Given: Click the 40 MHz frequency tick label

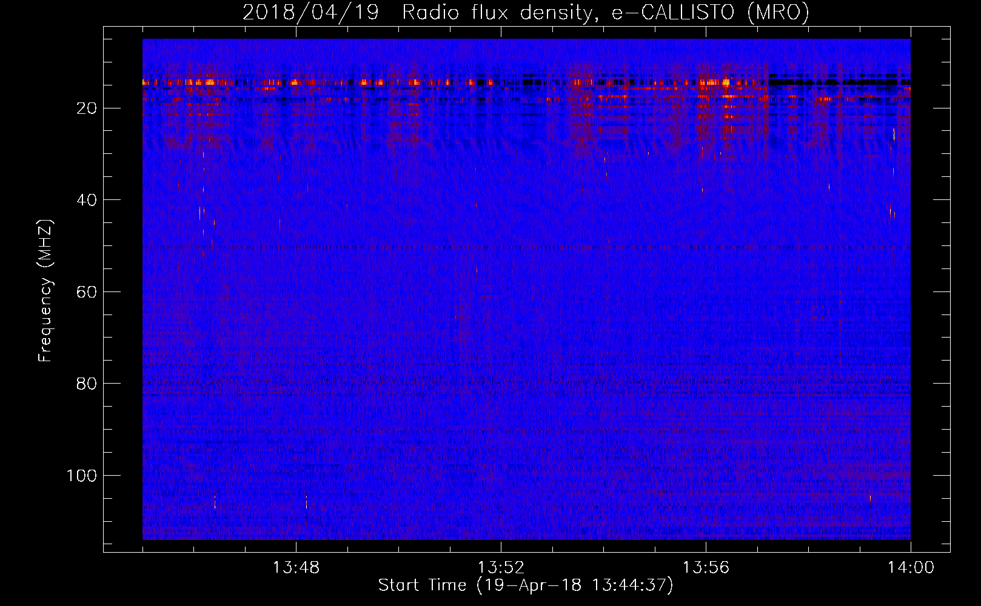Looking at the screenshot, I should pos(87,200).
